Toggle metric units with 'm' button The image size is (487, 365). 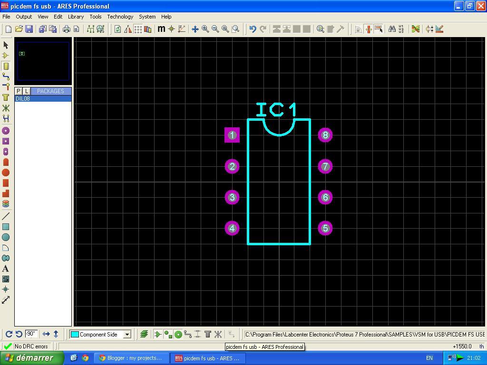[161, 29]
